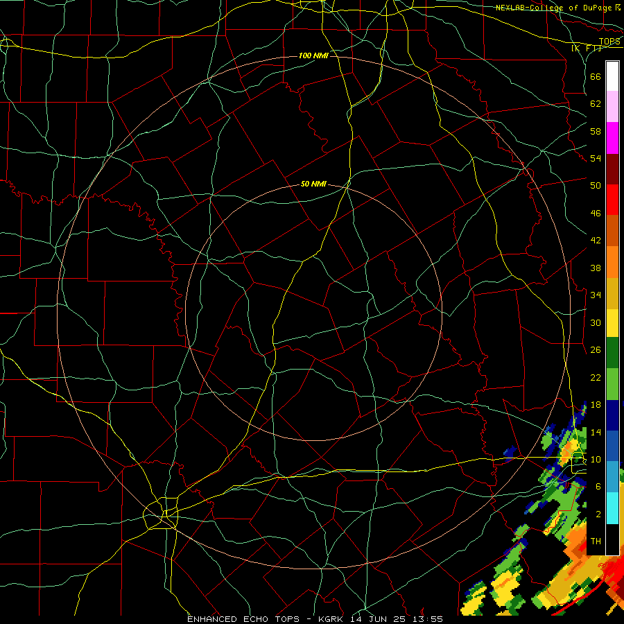Click the white swatch in the tops legend

(612, 76)
